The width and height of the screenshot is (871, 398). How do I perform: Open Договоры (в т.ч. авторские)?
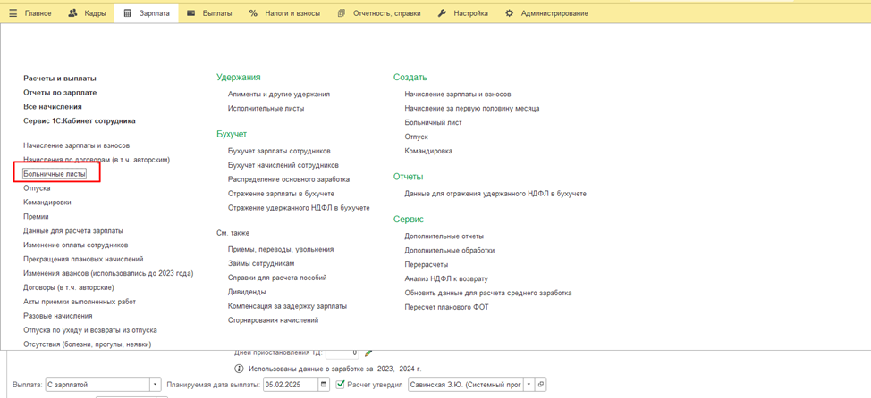69,287
